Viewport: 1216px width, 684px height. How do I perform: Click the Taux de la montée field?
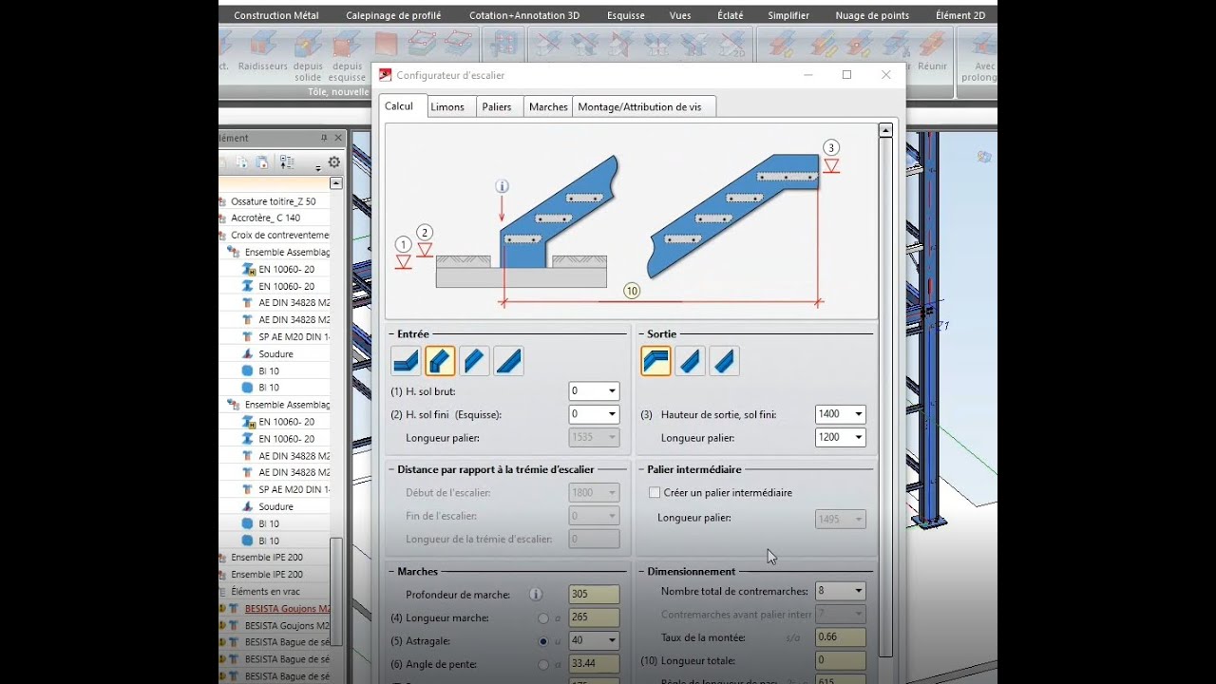tap(840, 637)
